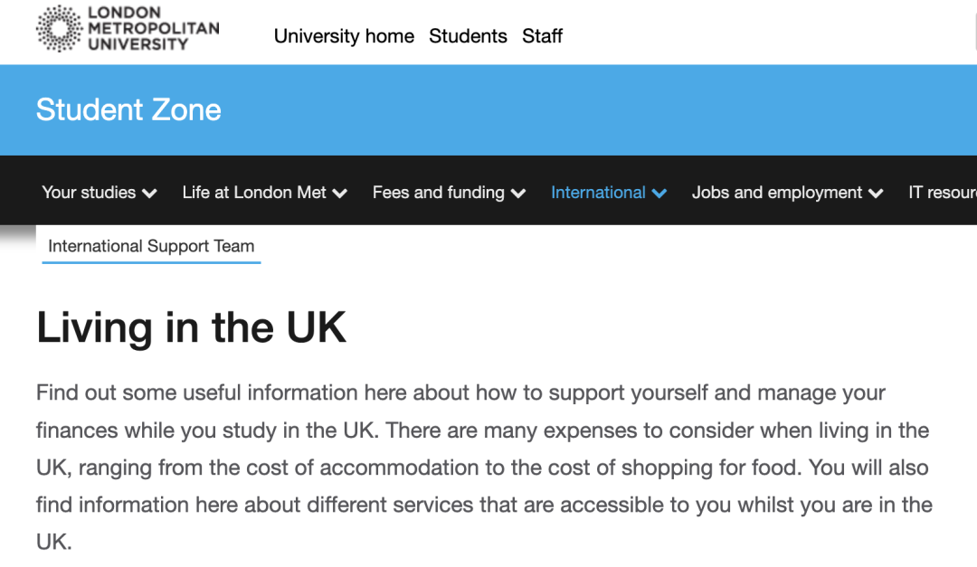Screen dimensions: 977x567
Task: Open the Your studies menu
Action: coord(89,193)
